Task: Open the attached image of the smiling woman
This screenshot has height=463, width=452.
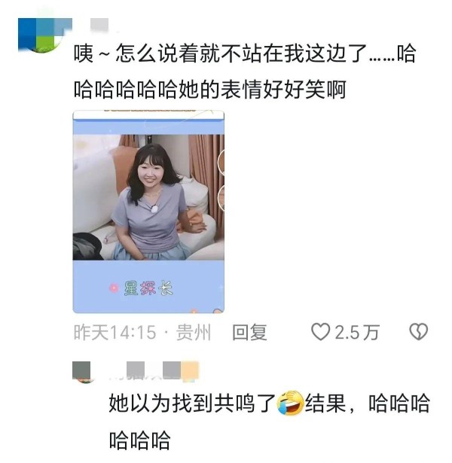Action: [148, 212]
